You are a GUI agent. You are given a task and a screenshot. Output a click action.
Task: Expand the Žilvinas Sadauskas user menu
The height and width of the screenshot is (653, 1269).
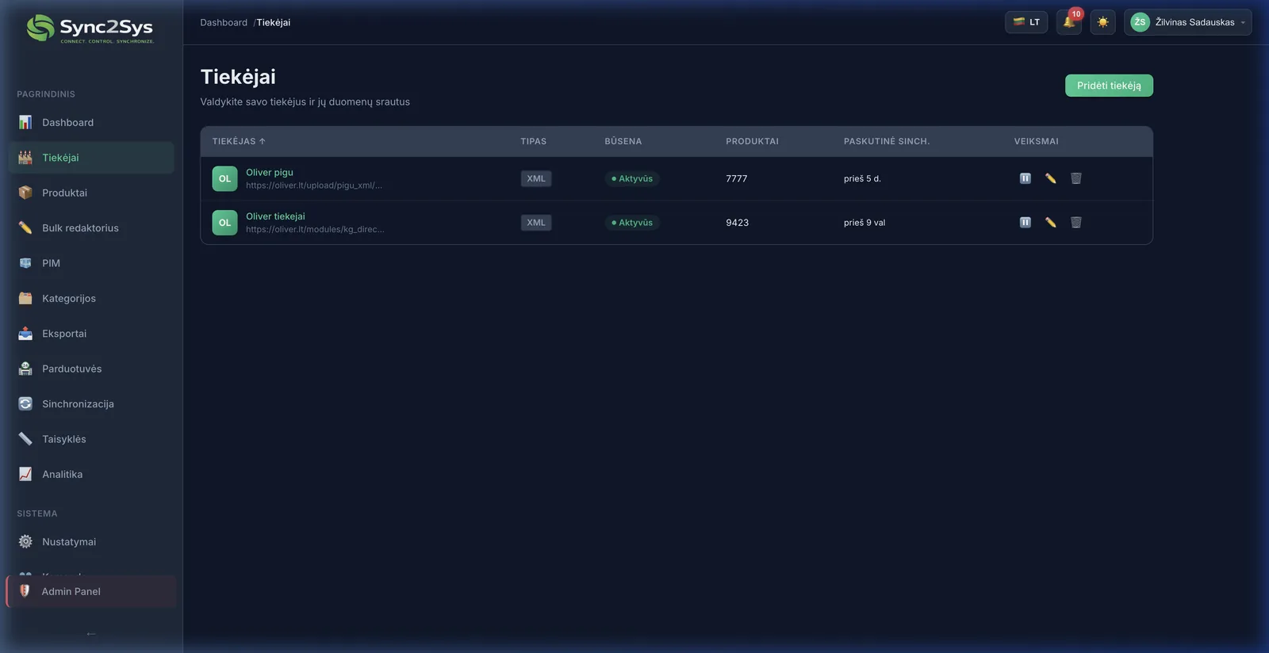(1187, 22)
